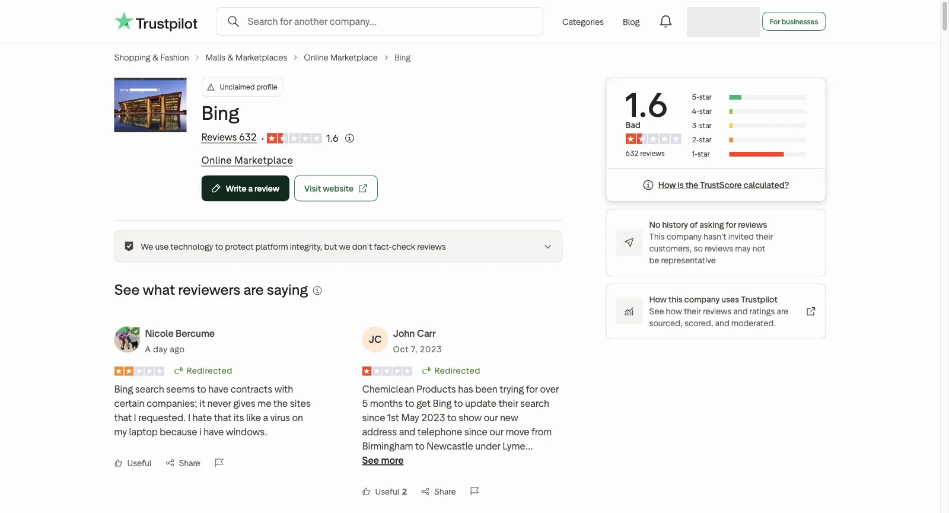Expand the platform integrity notice

pyautogui.click(x=547, y=247)
